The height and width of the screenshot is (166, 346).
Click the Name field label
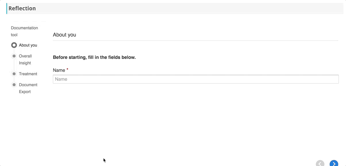(x=59, y=70)
